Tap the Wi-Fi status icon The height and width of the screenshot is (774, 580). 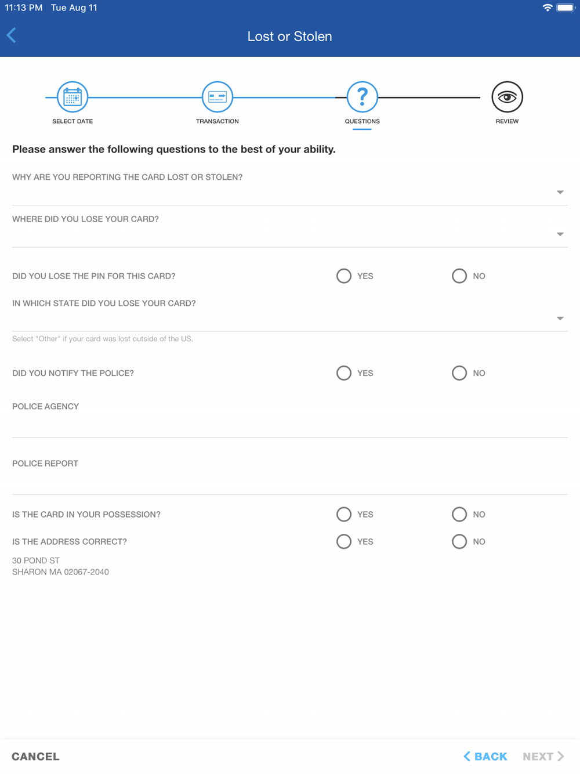548,8
